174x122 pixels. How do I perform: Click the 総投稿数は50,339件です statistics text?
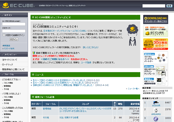click(x=154, y=93)
